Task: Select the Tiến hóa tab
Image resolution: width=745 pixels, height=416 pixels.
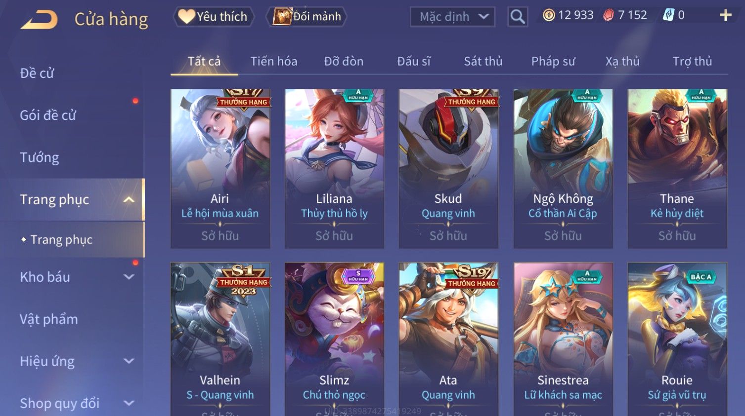Action: (x=273, y=61)
